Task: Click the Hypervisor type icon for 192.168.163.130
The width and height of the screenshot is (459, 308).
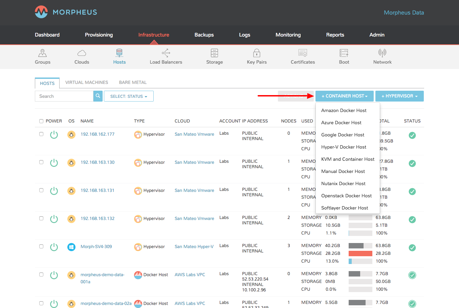Action: [138, 163]
